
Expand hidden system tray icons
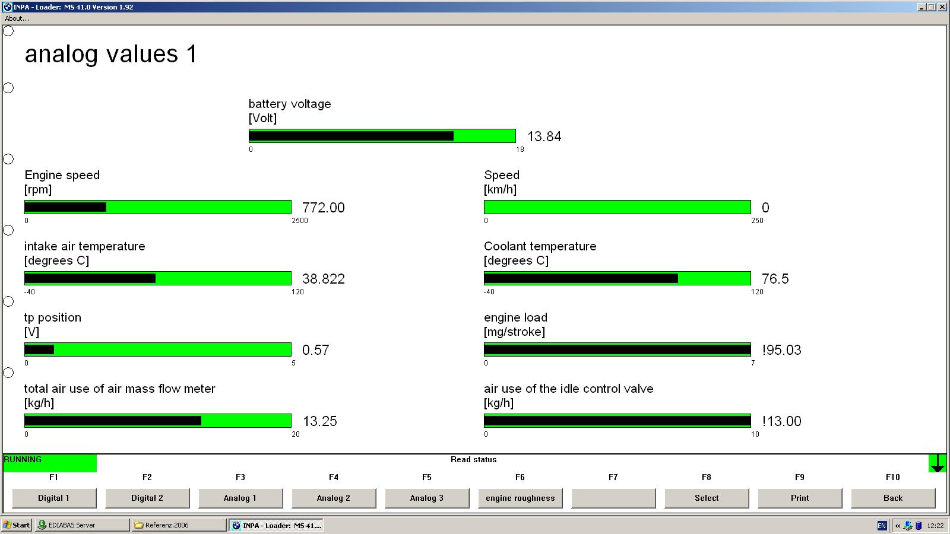click(x=898, y=526)
